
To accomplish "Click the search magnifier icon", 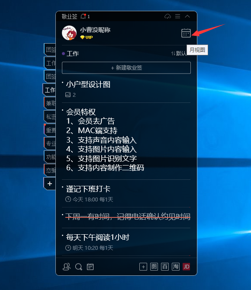I will point(78,267).
